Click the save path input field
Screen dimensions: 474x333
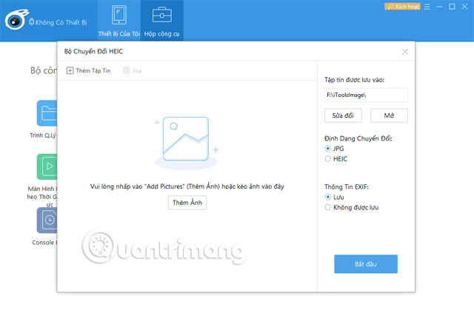pos(366,95)
